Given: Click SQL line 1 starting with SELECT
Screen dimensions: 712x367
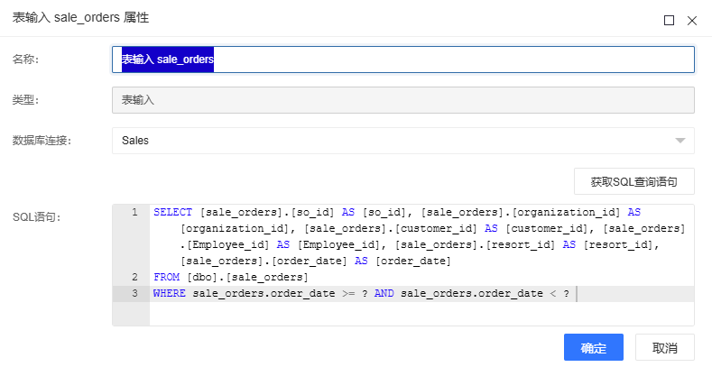Looking at the screenshot, I should [x=397, y=212].
